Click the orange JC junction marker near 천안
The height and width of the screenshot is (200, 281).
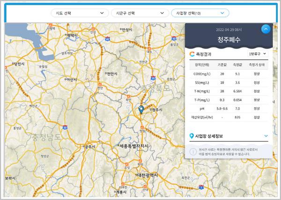(100, 84)
